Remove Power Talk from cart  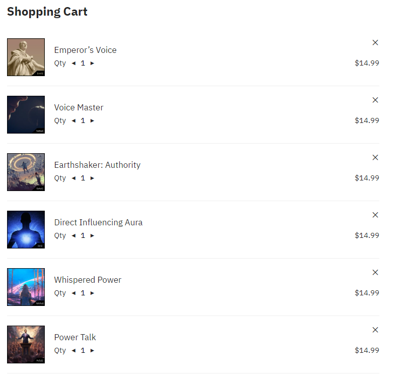click(x=375, y=330)
